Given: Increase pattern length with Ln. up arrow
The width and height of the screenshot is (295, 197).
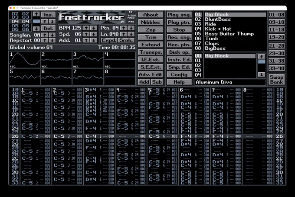Looking at the screenshot, I should (x=123, y=34).
